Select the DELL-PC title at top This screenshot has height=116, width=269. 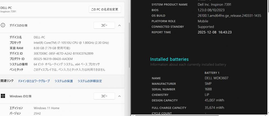pos(6,8)
